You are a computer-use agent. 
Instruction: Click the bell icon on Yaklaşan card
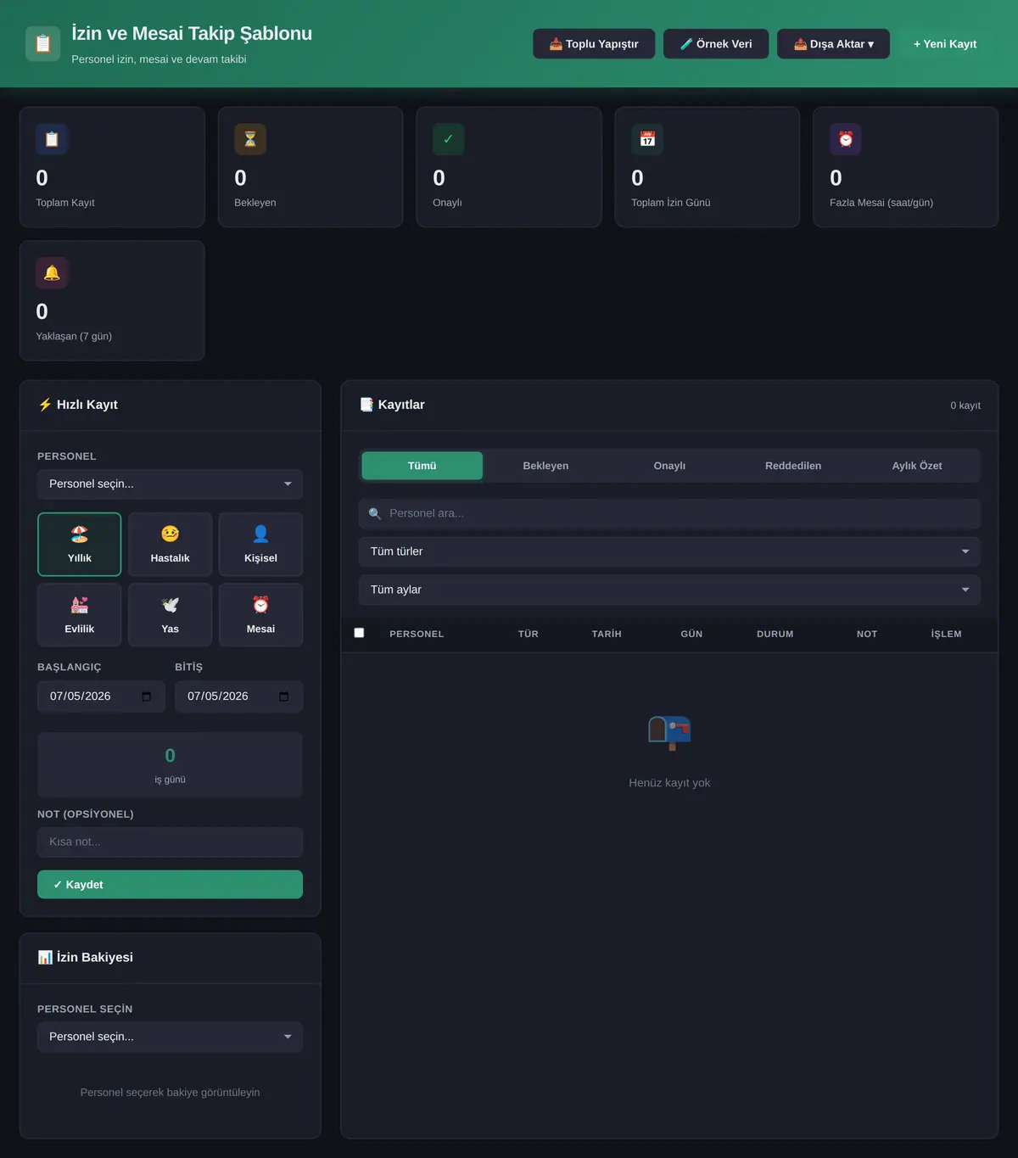click(52, 273)
